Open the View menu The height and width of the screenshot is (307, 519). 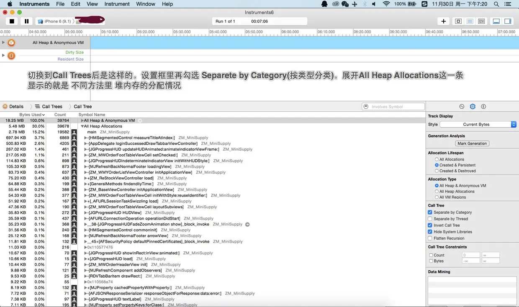92,4
